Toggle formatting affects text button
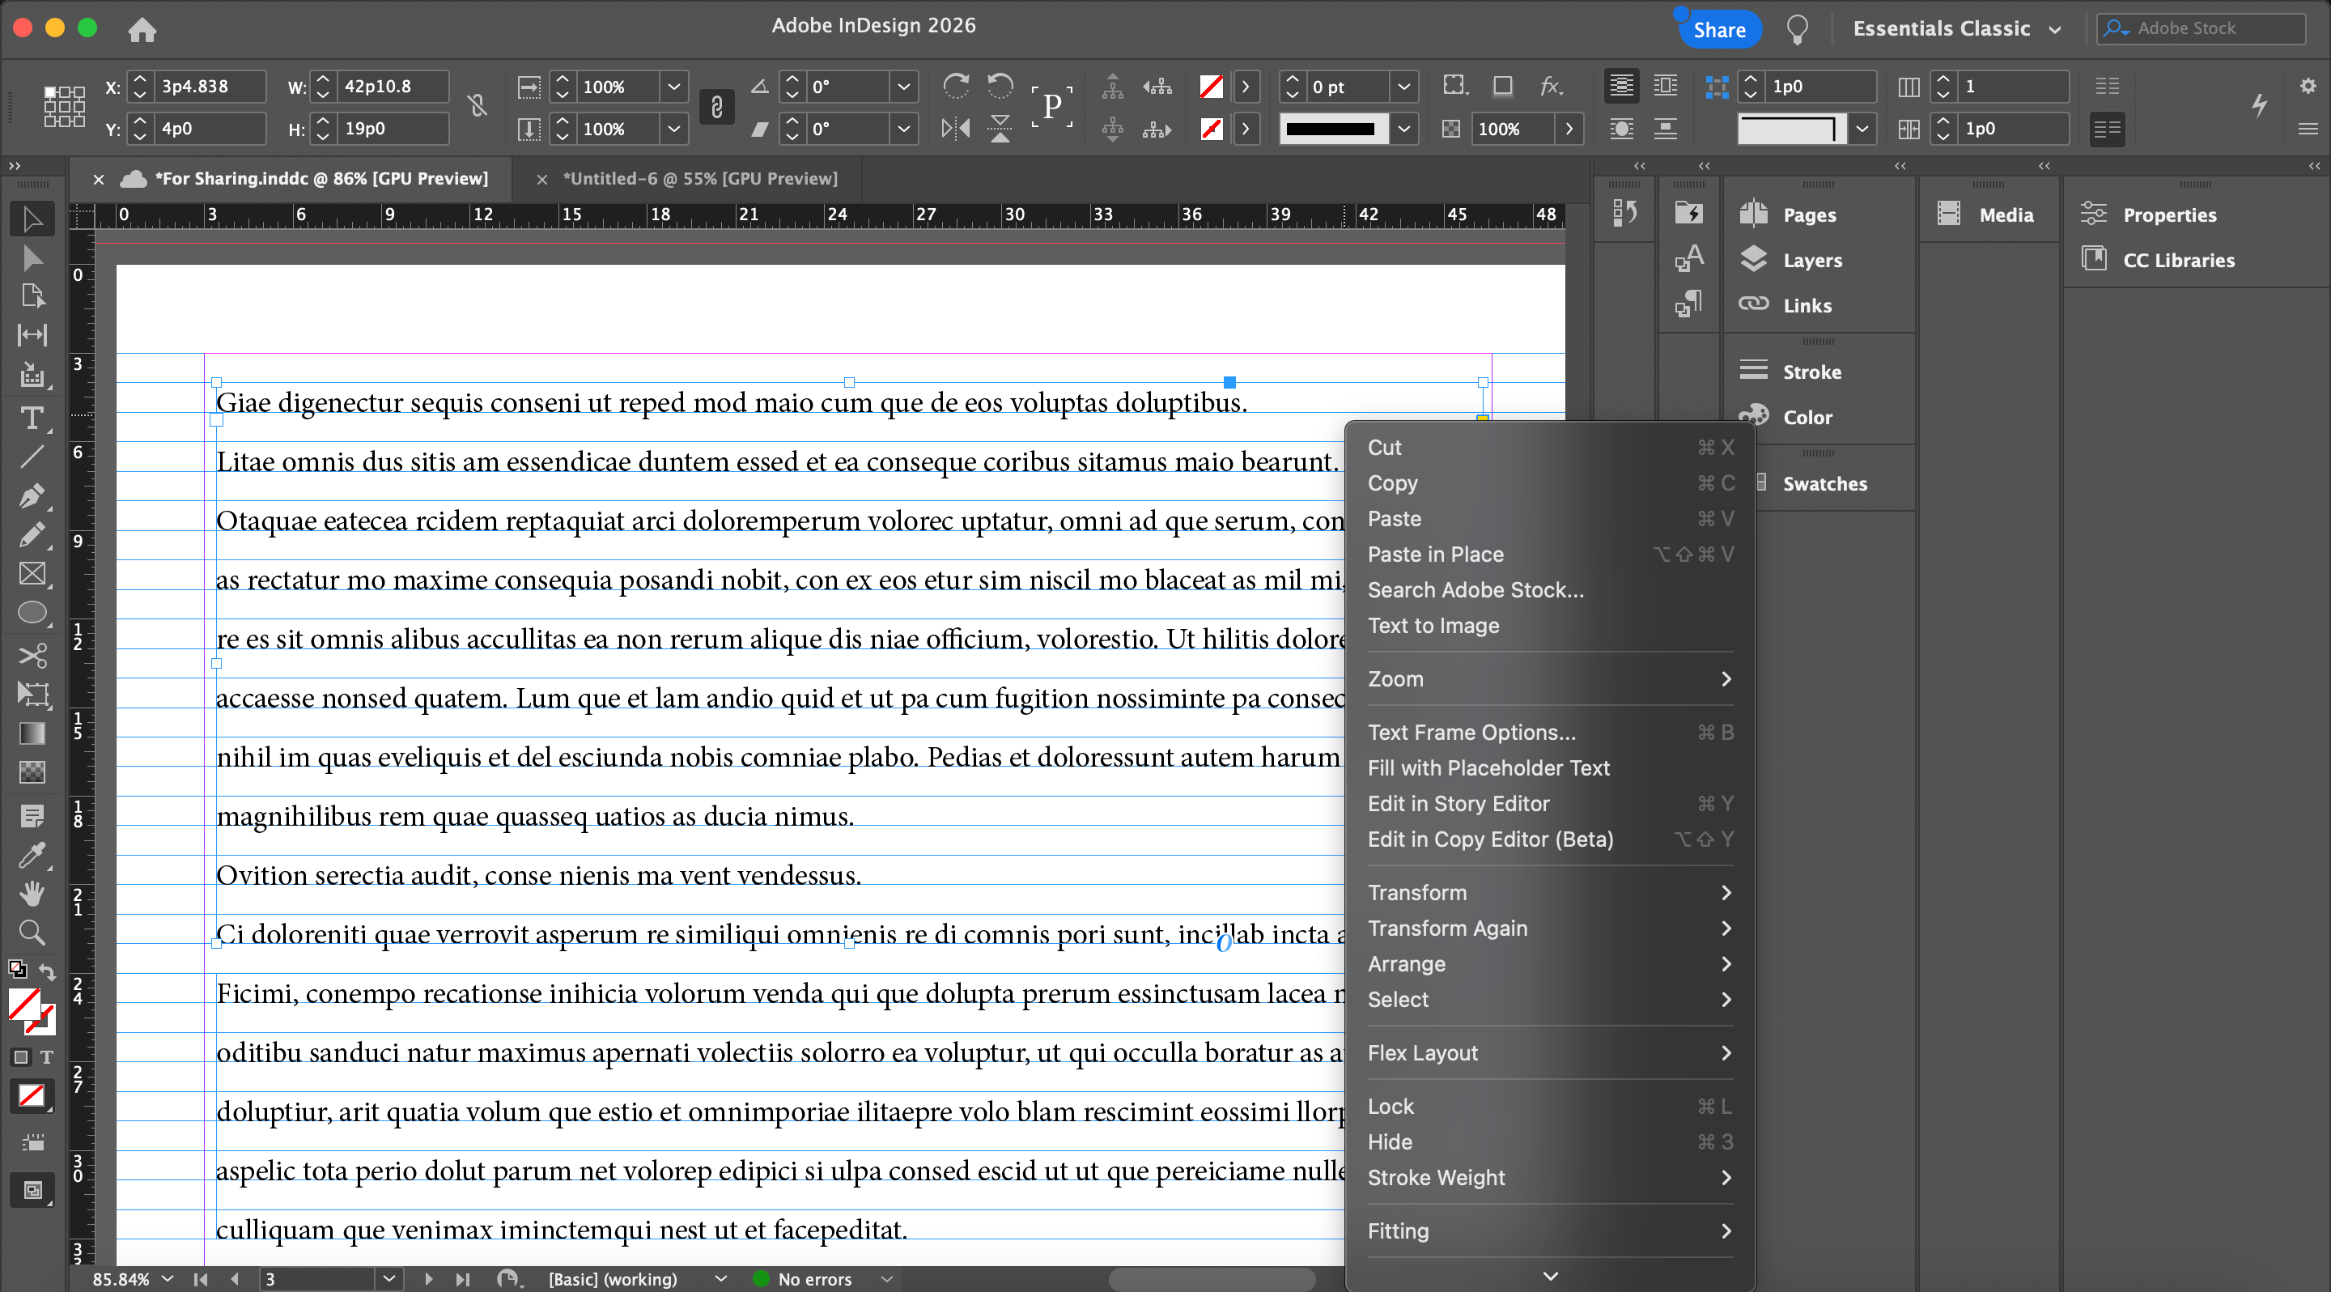Viewport: 2331px width, 1292px height. [x=47, y=1056]
